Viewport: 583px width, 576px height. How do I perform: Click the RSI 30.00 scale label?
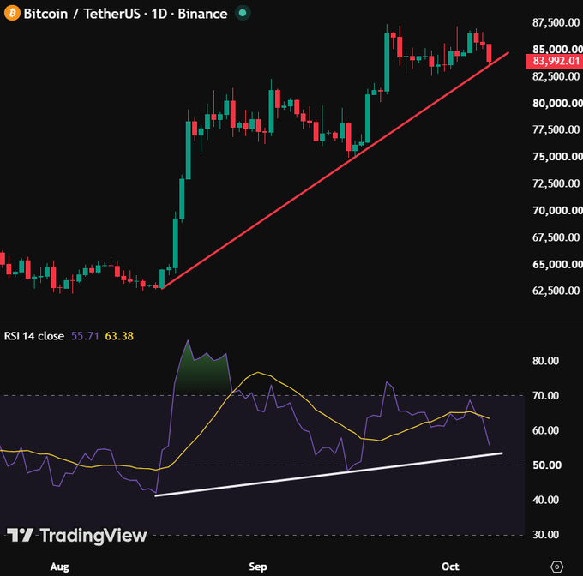(x=545, y=534)
